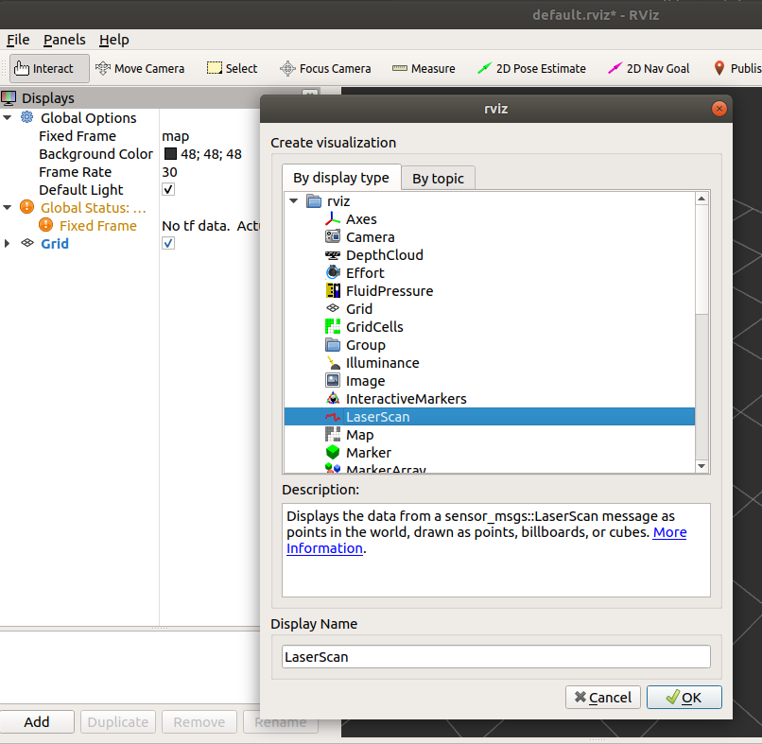Click the Axes display type icon
Viewport: 762px width, 744px height.
(333, 219)
